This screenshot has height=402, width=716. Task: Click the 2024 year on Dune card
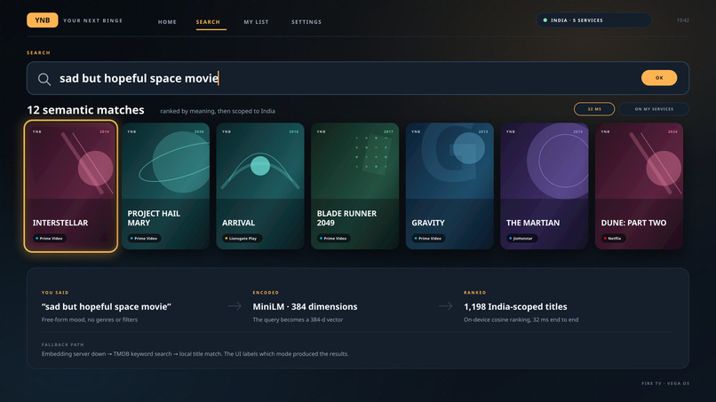click(x=672, y=131)
